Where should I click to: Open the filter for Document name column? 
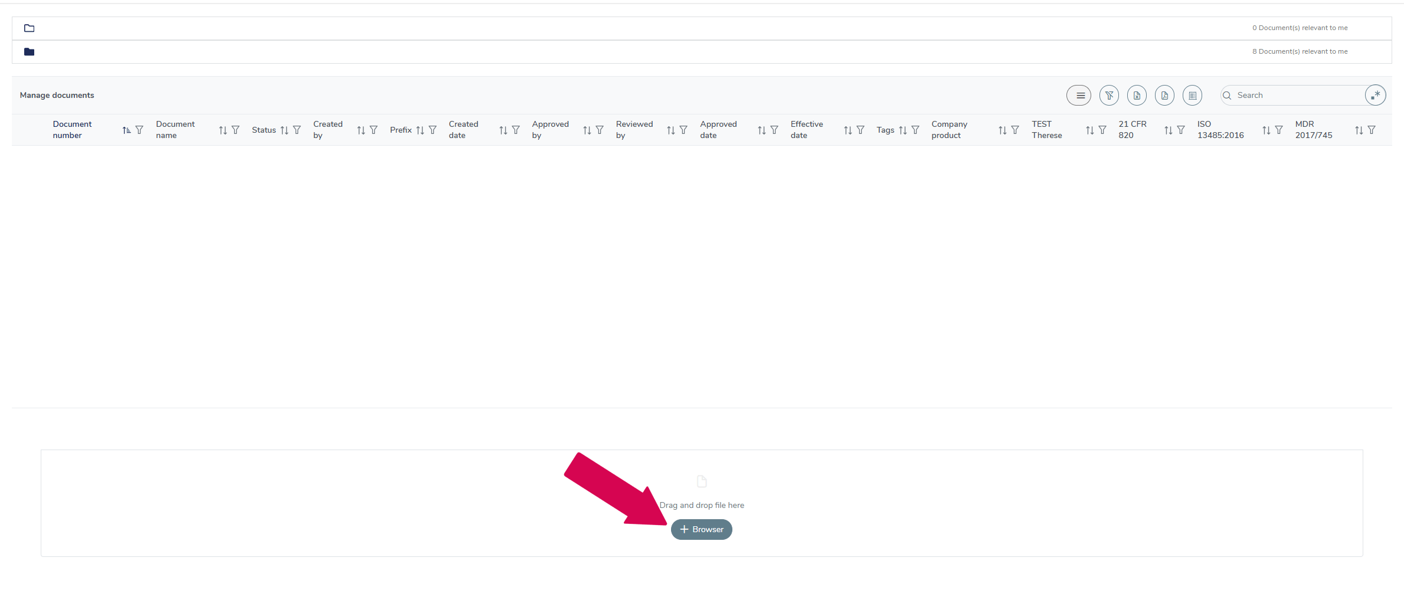(235, 130)
